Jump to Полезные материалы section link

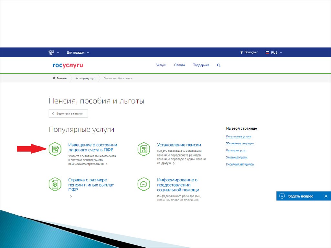[240, 164]
